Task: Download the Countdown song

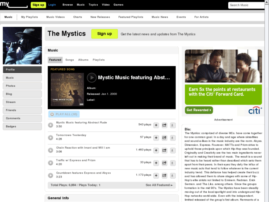Action: (172, 176)
